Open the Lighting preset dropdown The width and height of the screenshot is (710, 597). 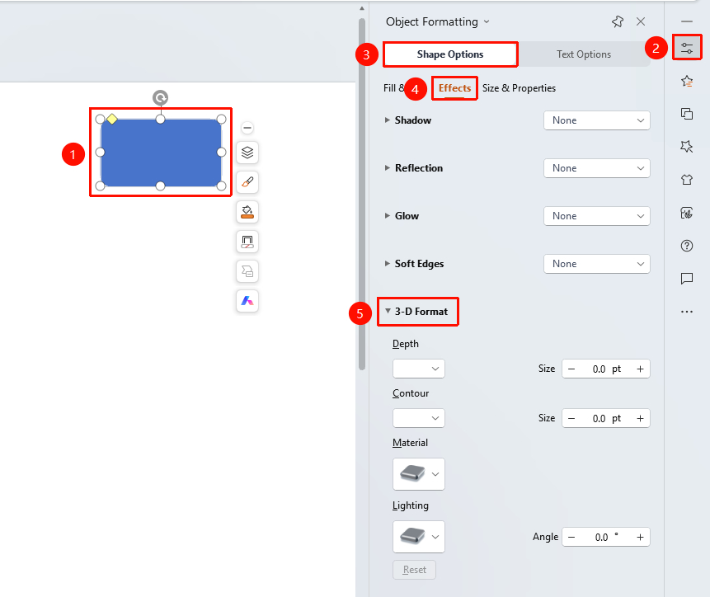419,537
